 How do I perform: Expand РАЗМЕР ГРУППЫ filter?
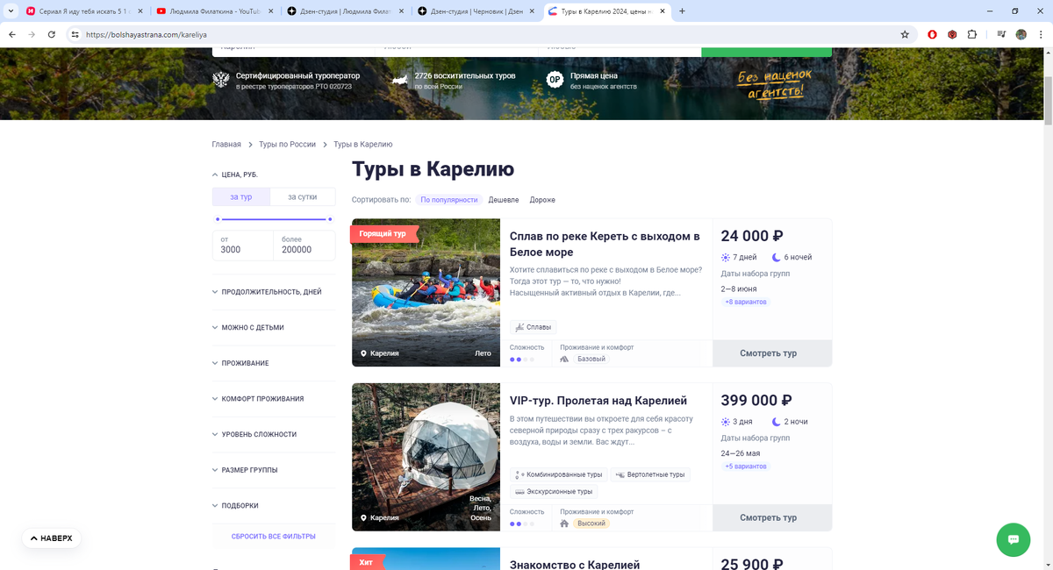[245, 470]
